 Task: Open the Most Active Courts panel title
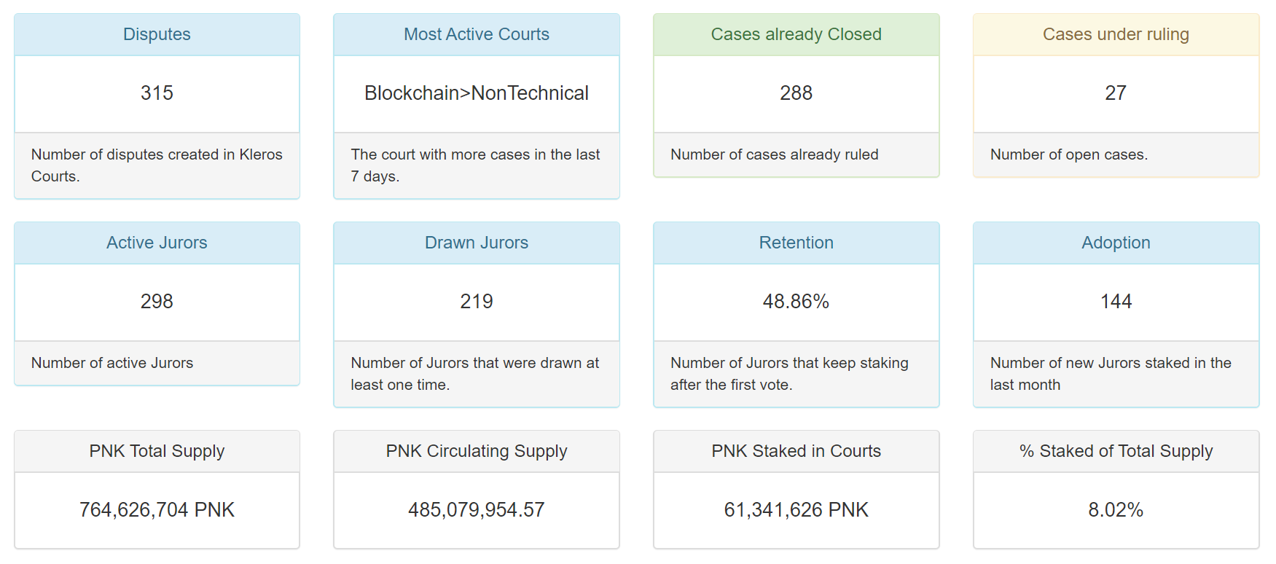point(477,34)
